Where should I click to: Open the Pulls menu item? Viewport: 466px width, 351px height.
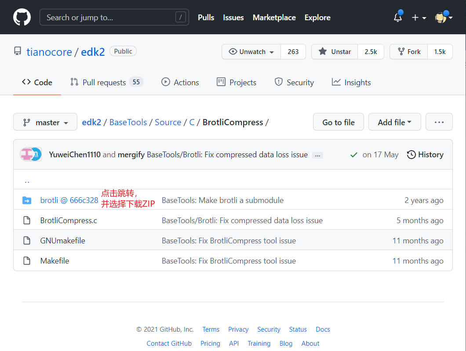tap(206, 18)
